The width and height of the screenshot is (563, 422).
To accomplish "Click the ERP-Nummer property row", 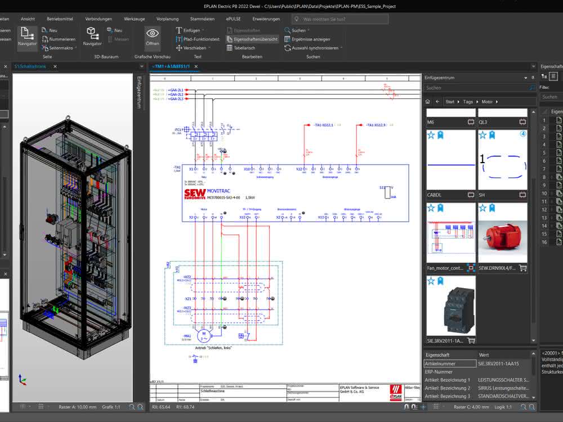I will 476,372.
